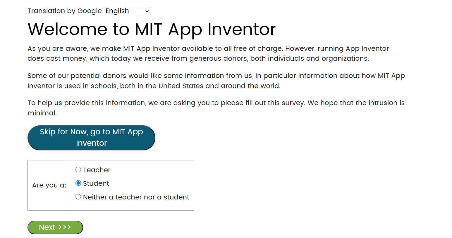Choose the Neither a teacher nor a student radio

pyautogui.click(x=78, y=197)
